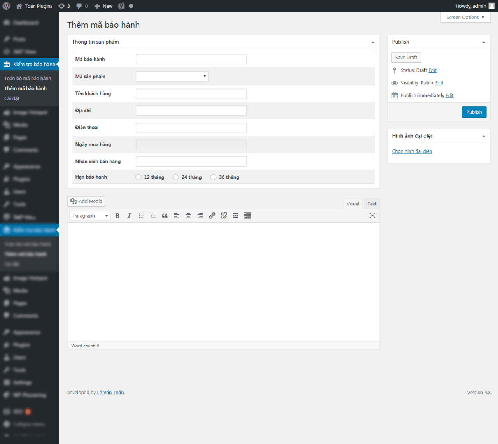
Task: Insert a bulleted list
Action: (141, 216)
